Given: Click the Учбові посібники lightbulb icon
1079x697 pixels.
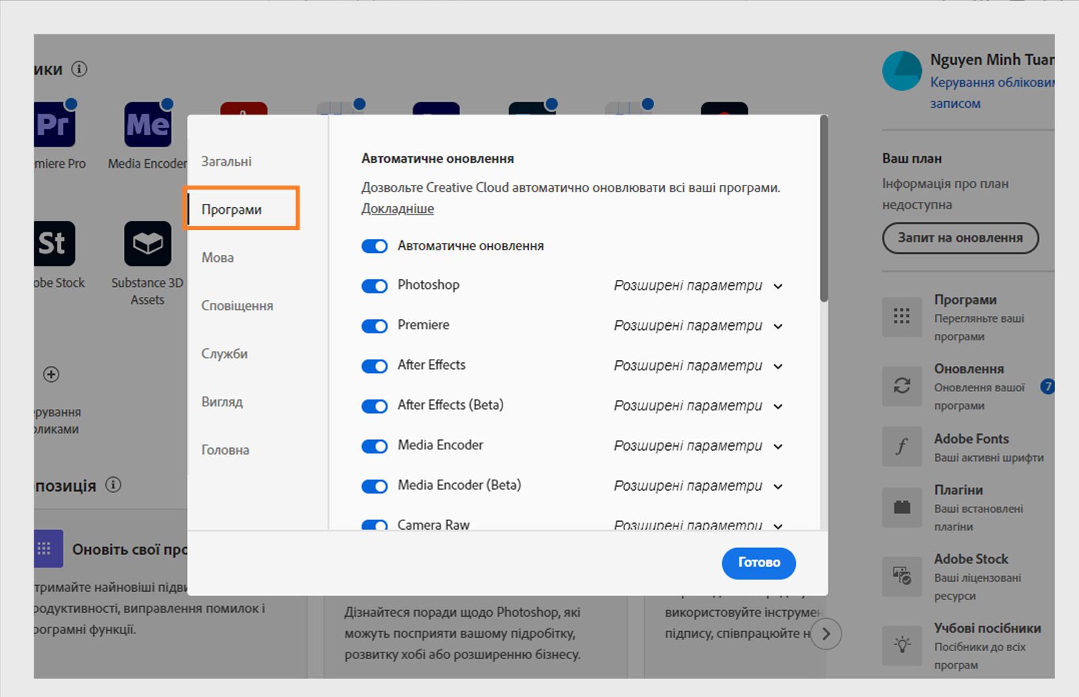Looking at the screenshot, I should (902, 645).
